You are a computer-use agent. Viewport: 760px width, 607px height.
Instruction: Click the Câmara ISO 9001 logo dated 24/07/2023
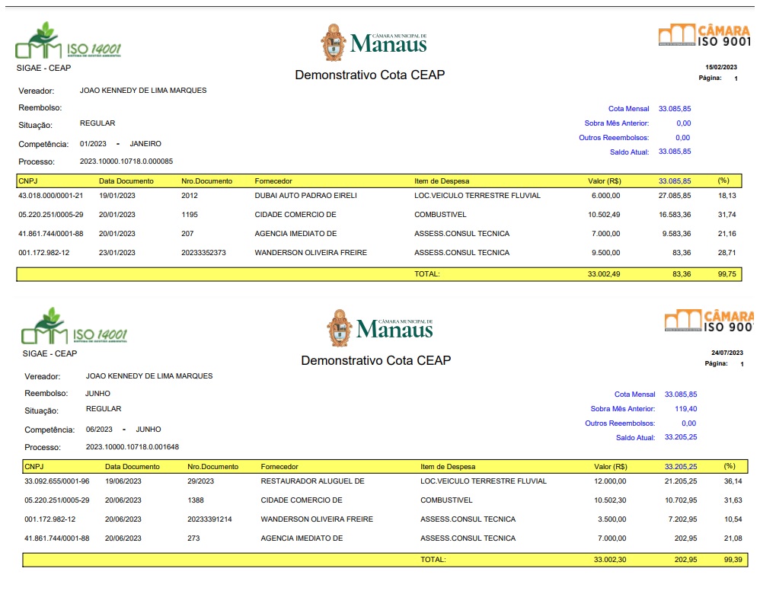tap(709, 321)
